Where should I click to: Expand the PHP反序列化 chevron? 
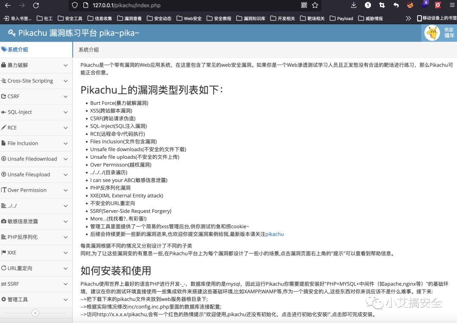[x=66, y=237]
